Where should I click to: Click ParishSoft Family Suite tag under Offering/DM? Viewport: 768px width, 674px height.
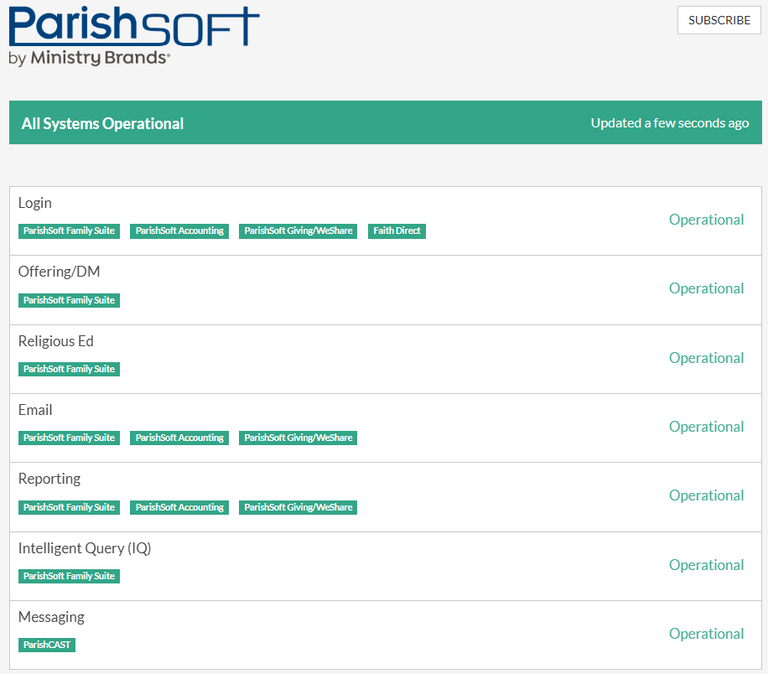point(69,300)
